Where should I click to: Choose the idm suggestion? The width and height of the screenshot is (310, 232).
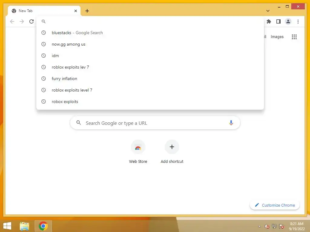tap(150, 56)
